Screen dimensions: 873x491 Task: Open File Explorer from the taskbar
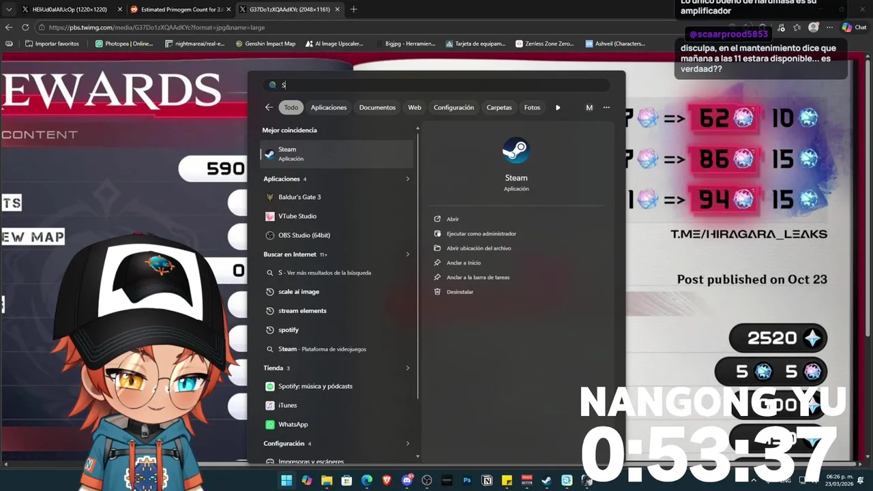(327, 480)
